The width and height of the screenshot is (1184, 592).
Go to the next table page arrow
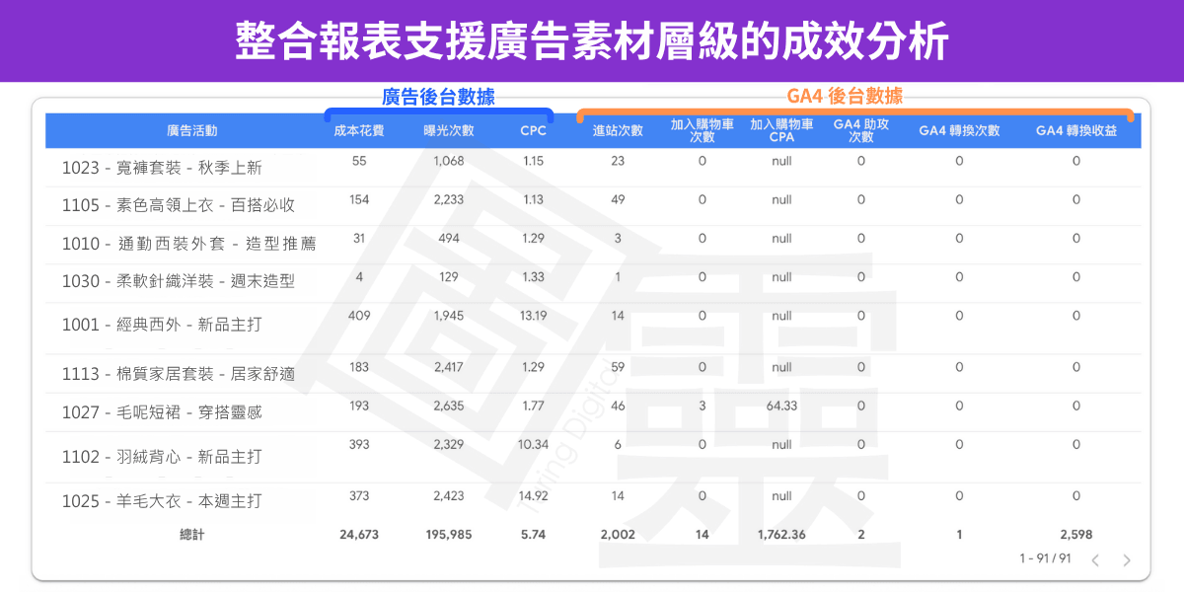coord(1127,560)
